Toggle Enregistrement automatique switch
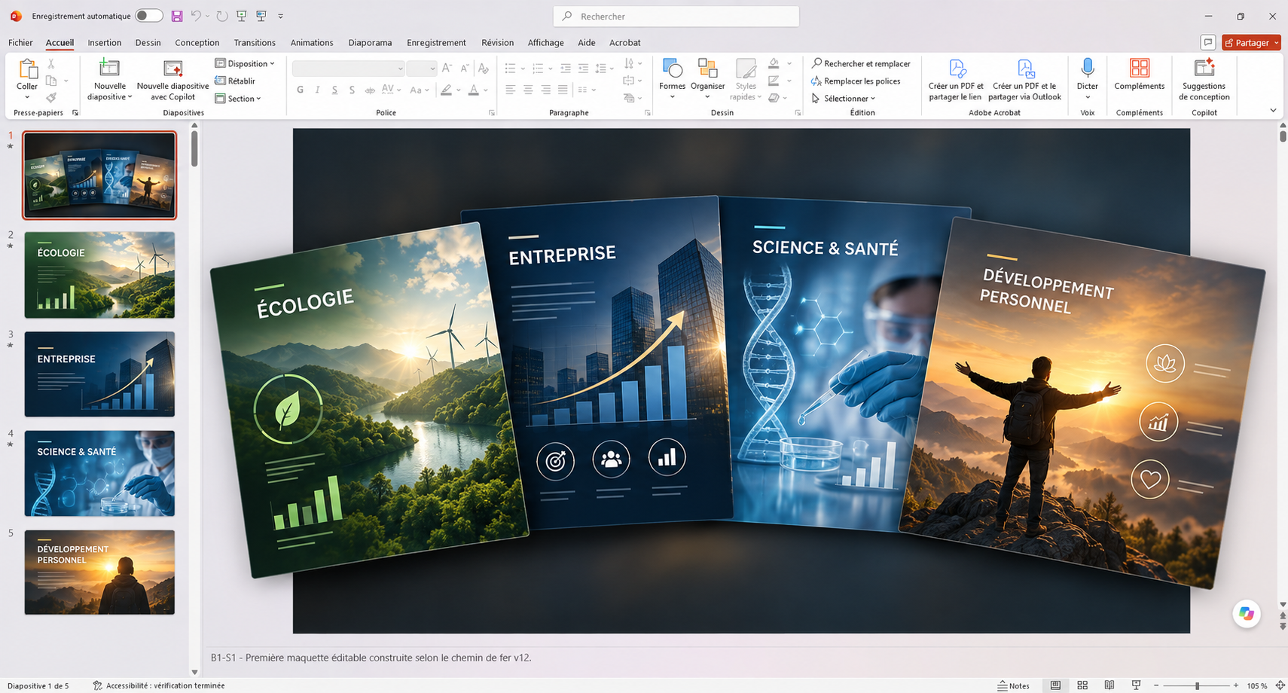 click(x=148, y=16)
